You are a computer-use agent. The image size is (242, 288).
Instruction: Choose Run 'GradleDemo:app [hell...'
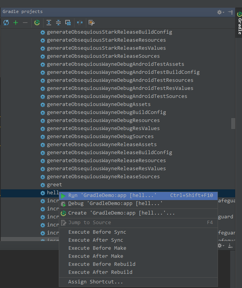tap(138, 195)
